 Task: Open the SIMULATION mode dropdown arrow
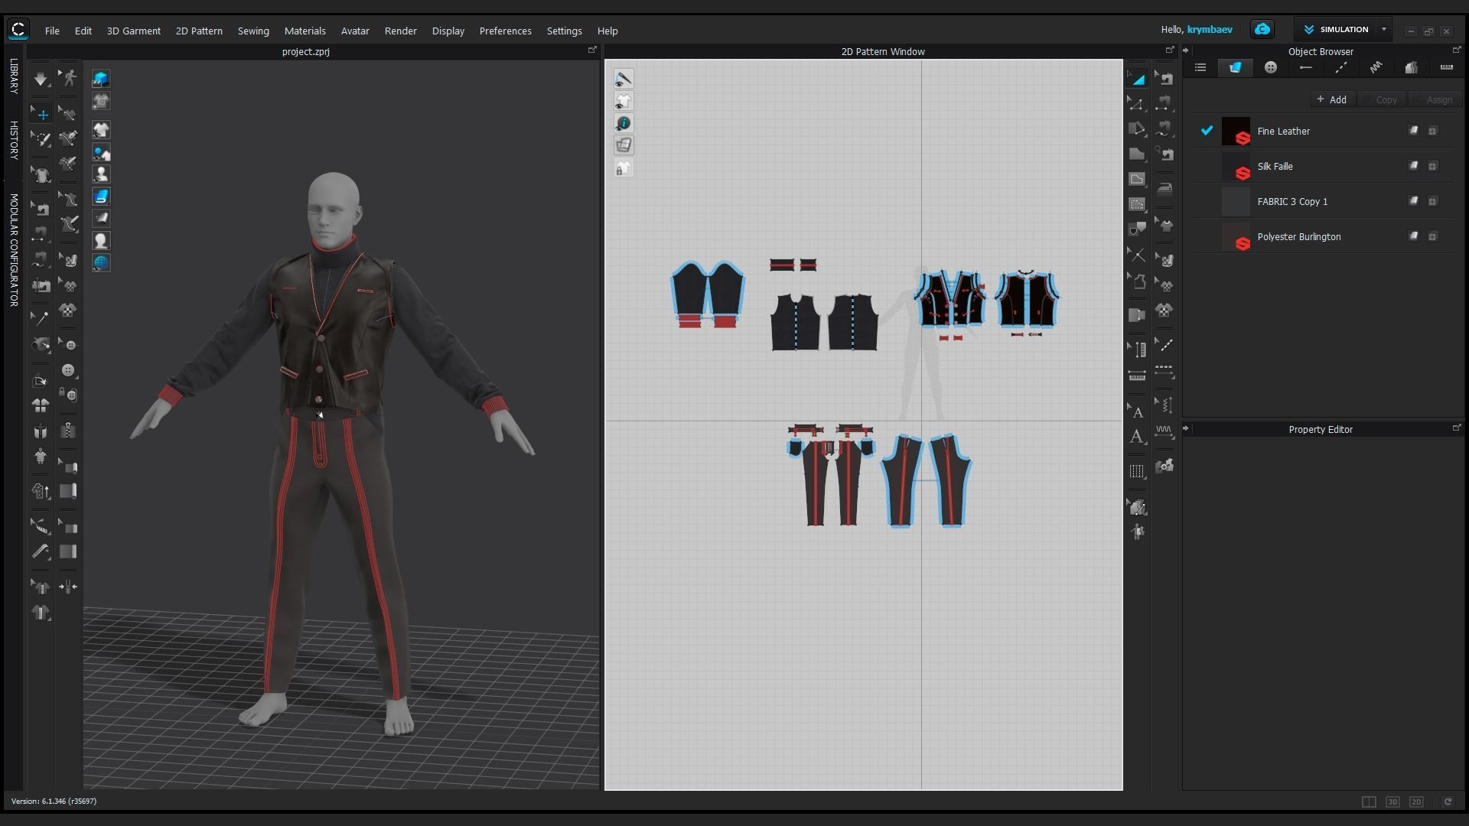[1383, 29]
